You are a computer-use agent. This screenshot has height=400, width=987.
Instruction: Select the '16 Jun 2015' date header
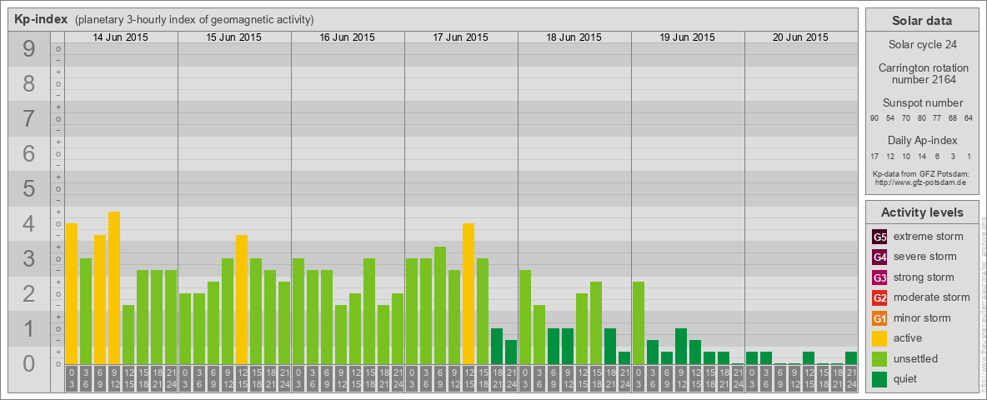[x=348, y=37]
